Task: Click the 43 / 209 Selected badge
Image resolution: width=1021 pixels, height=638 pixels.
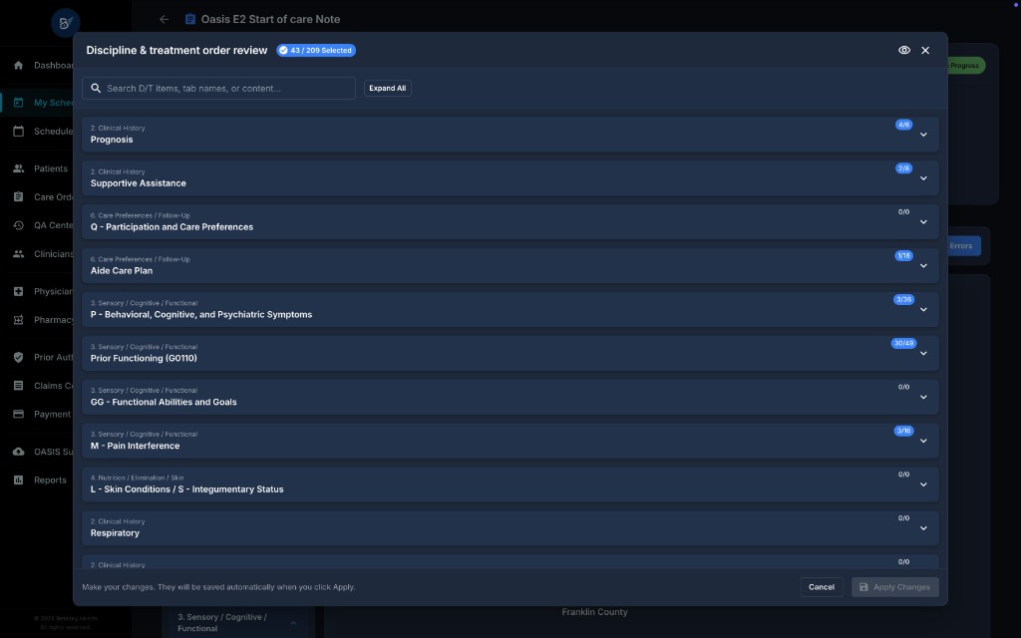Action: pos(316,50)
